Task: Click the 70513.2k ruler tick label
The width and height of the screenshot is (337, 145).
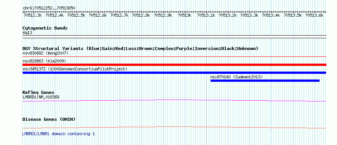Action: [228, 15]
